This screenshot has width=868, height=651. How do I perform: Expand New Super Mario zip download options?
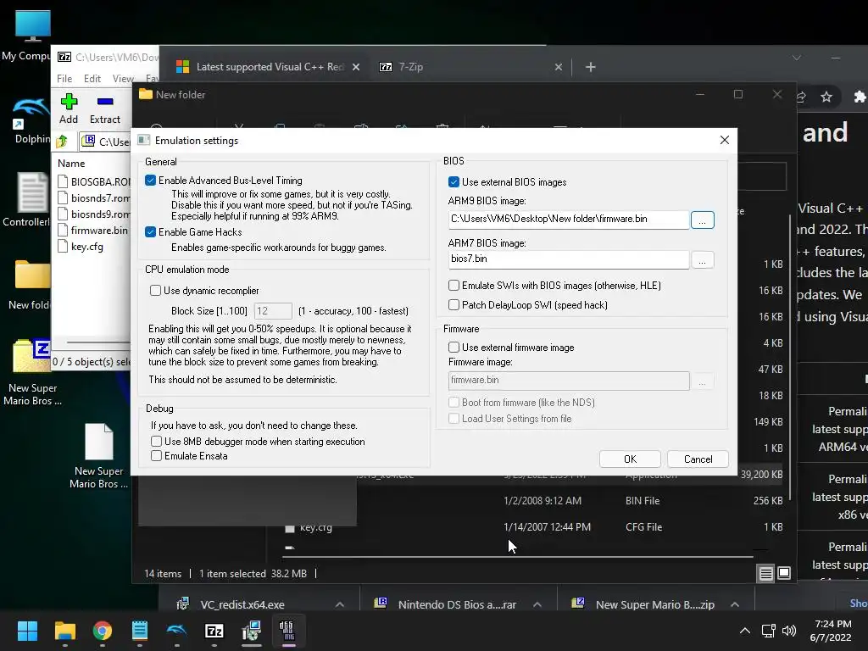point(735,604)
